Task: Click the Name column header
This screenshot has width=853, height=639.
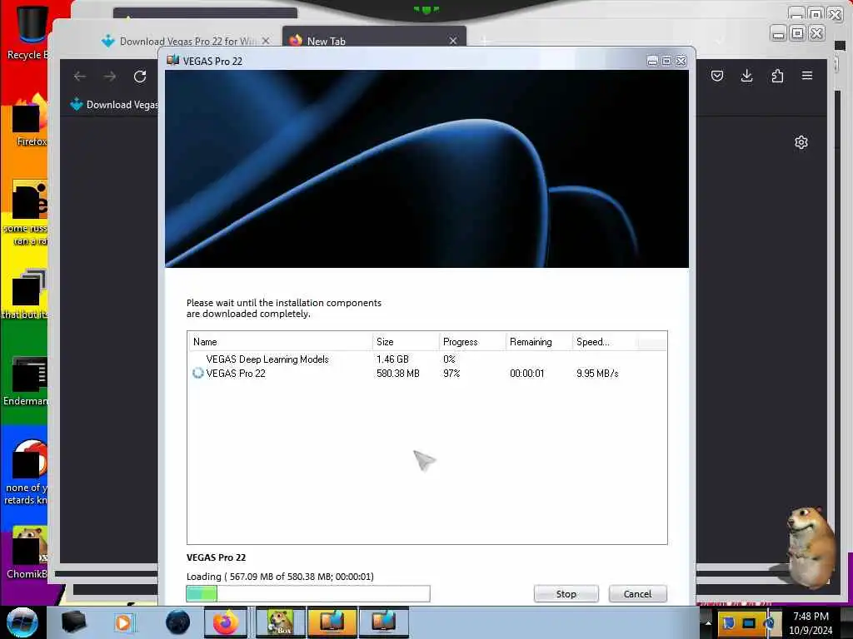Action: (280, 342)
